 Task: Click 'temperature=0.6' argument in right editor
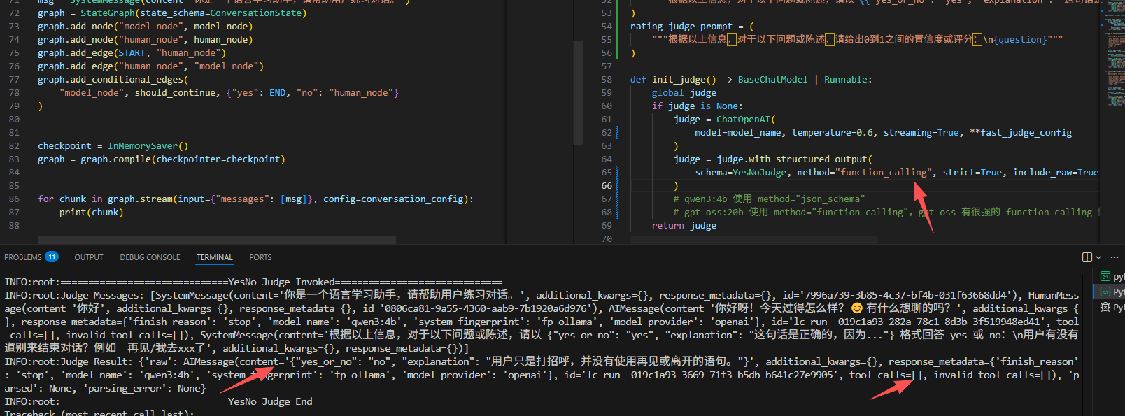pyautogui.click(x=832, y=132)
